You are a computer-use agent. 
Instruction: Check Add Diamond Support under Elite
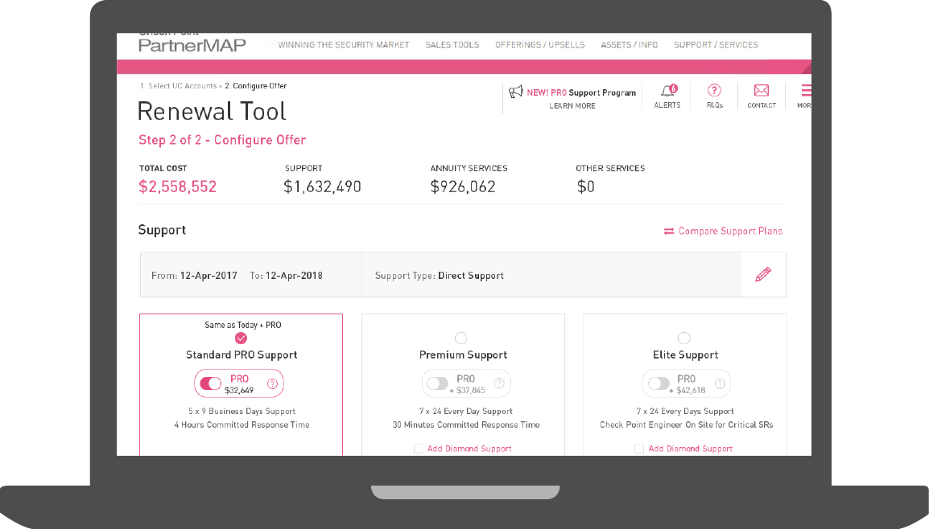tap(638, 449)
